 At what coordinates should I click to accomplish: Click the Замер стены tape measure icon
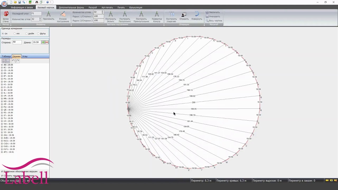point(6,14)
